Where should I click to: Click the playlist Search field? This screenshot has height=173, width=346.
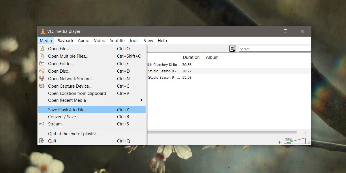click(x=275, y=49)
